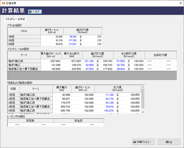184x148 pixels.
Task: Click allowable value 177.802
Action: pos(108,69)
